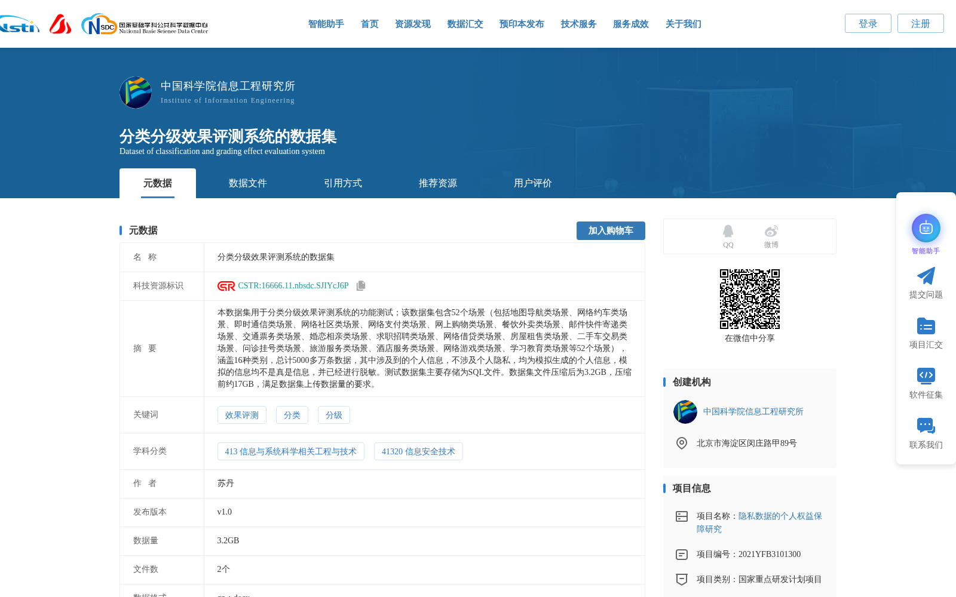Share the dataset via QQ icon
956x597 pixels.
coord(728,231)
